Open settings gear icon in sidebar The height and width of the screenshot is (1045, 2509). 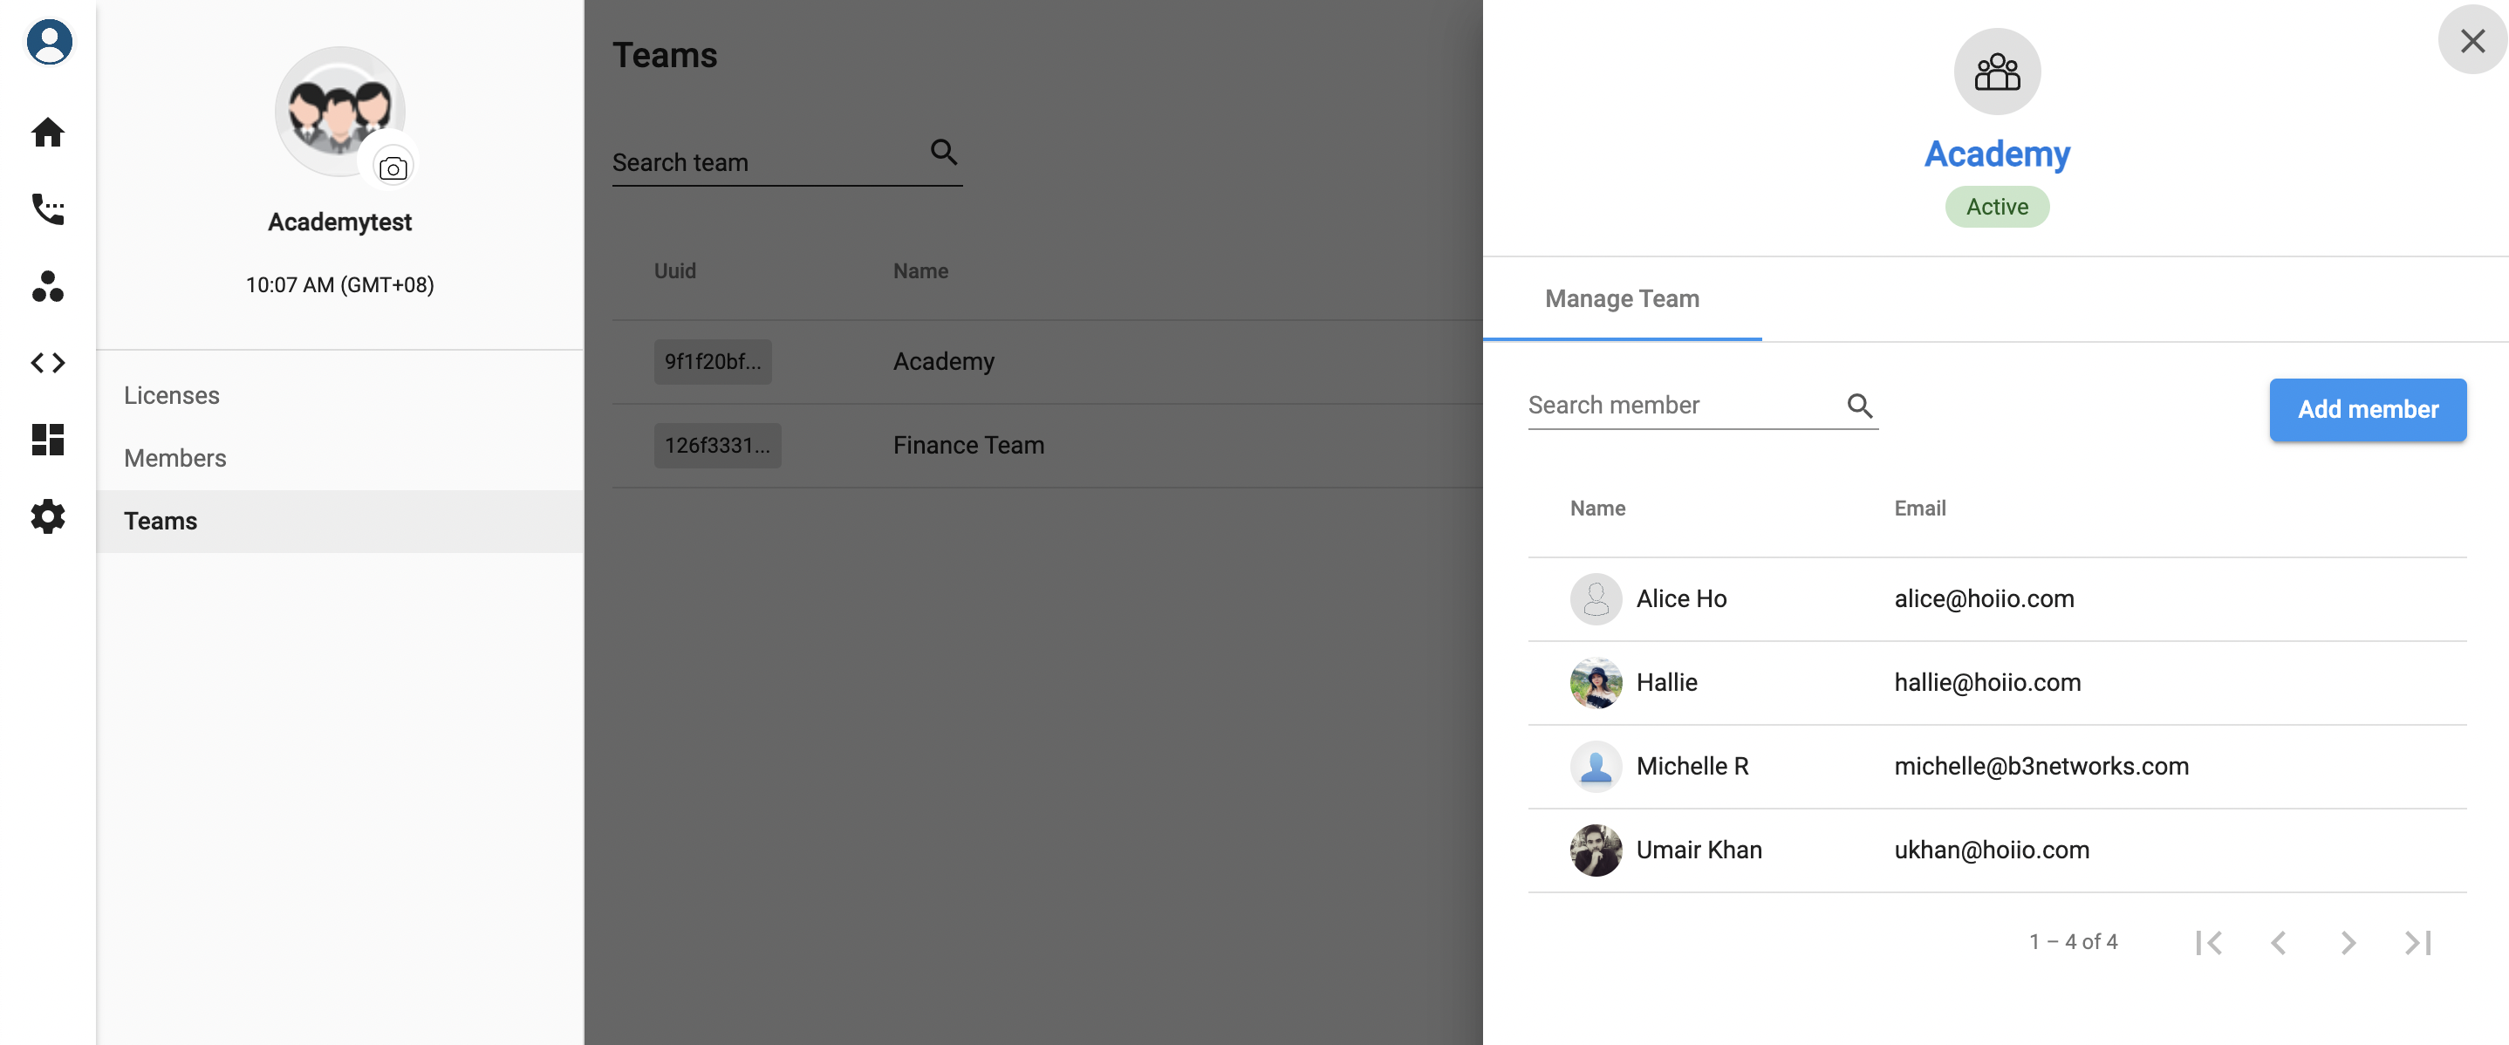point(48,516)
